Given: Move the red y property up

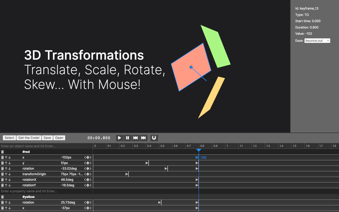Looking at the screenshot, I should tap(6, 163).
